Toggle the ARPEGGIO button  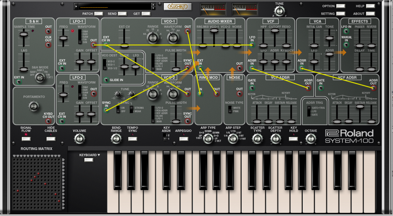tap(183, 139)
